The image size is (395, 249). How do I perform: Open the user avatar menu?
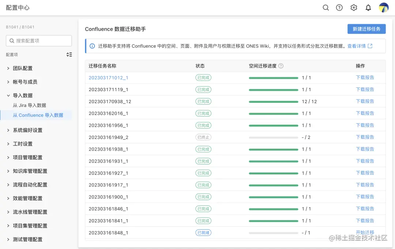click(384, 8)
